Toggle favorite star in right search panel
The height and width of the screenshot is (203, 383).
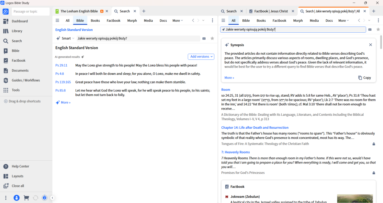378,29
